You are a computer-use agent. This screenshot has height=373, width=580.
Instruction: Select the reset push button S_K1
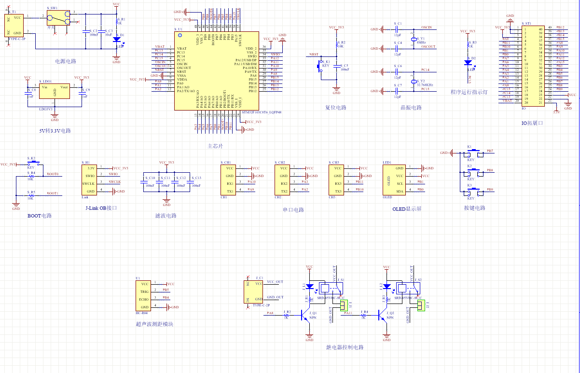(x=319, y=67)
